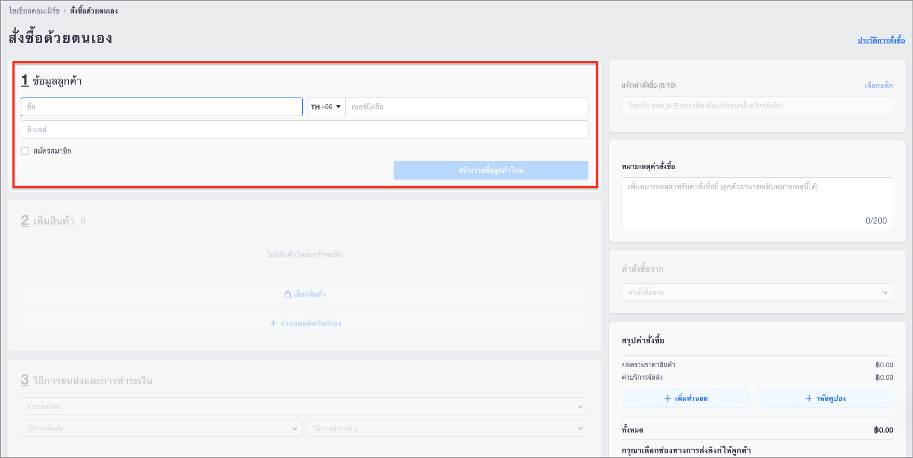Select the สั่งซื้อด้วยตนเอง breadcrumb item

pos(94,10)
